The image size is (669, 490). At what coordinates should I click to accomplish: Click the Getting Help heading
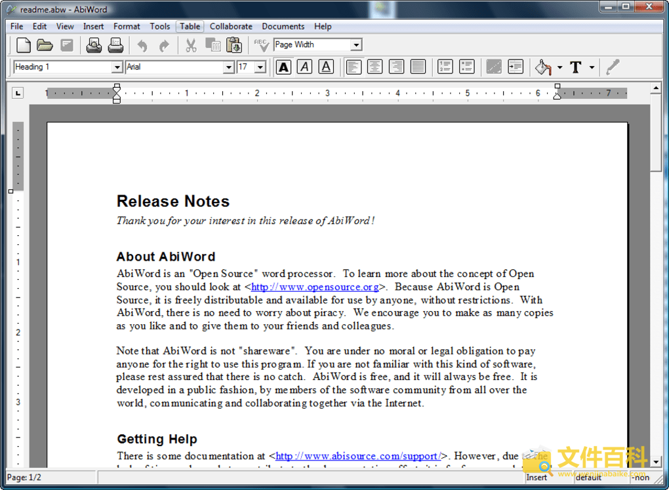tap(157, 440)
